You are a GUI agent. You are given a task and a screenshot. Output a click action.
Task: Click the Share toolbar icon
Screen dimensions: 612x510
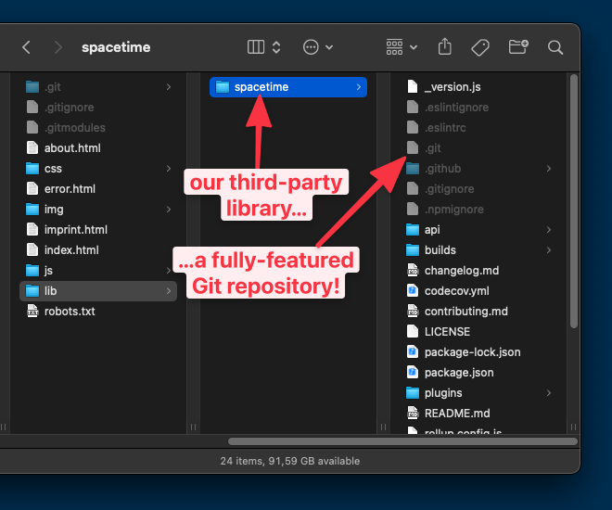(444, 47)
